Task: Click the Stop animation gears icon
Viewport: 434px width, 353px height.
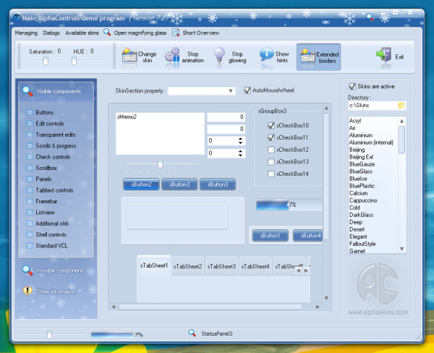Action: click(172, 56)
